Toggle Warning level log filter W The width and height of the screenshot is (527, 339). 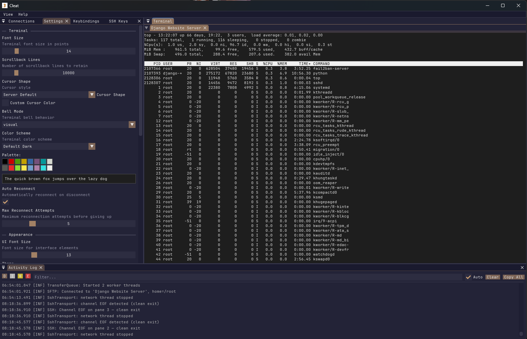point(20,276)
